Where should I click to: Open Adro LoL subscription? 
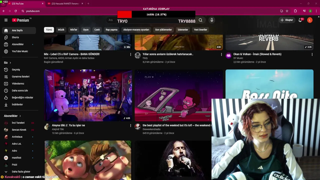pos(19,144)
